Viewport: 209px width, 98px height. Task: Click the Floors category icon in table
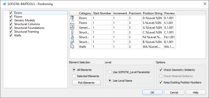click(72, 23)
